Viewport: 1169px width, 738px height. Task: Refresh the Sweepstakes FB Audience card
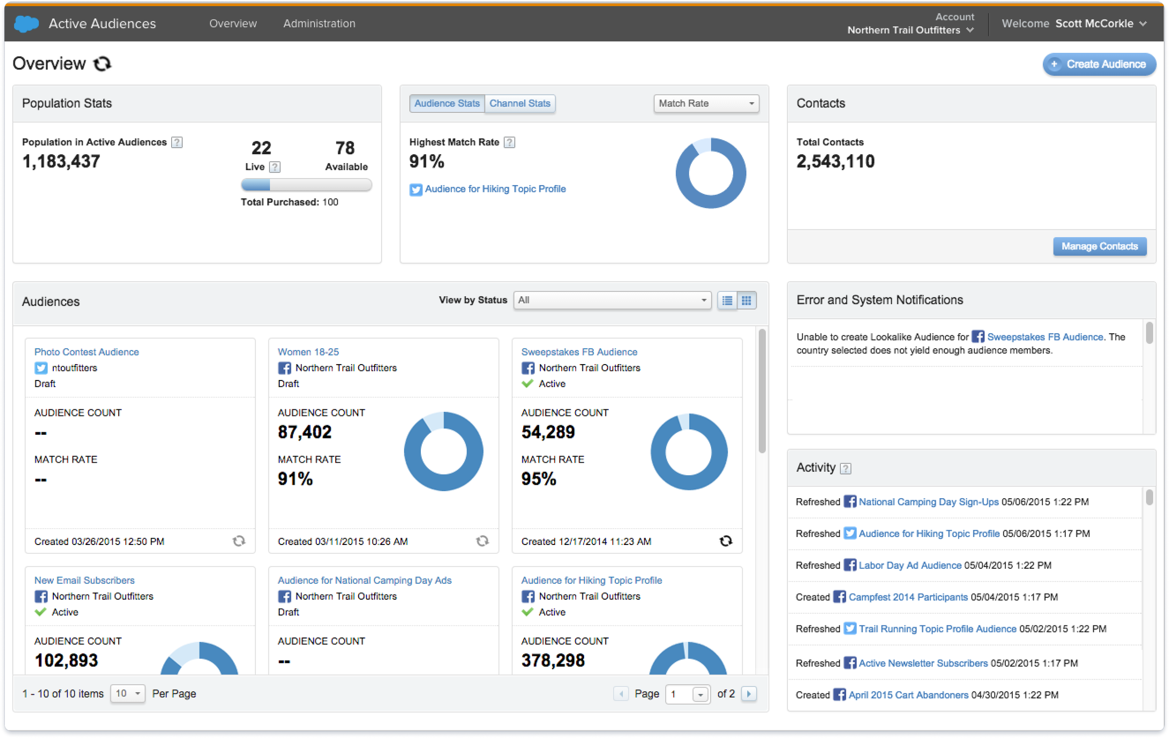[x=725, y=541]
